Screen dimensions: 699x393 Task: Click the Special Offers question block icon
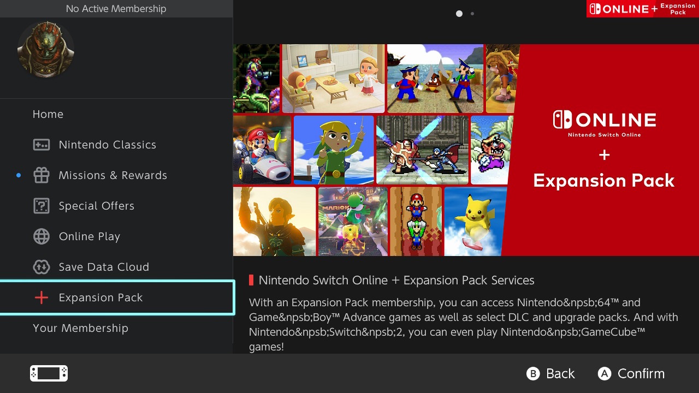point(42,206)
